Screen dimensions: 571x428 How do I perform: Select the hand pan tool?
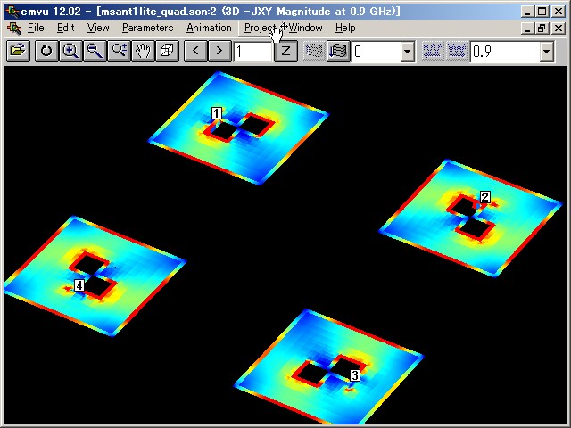(143, 51)
